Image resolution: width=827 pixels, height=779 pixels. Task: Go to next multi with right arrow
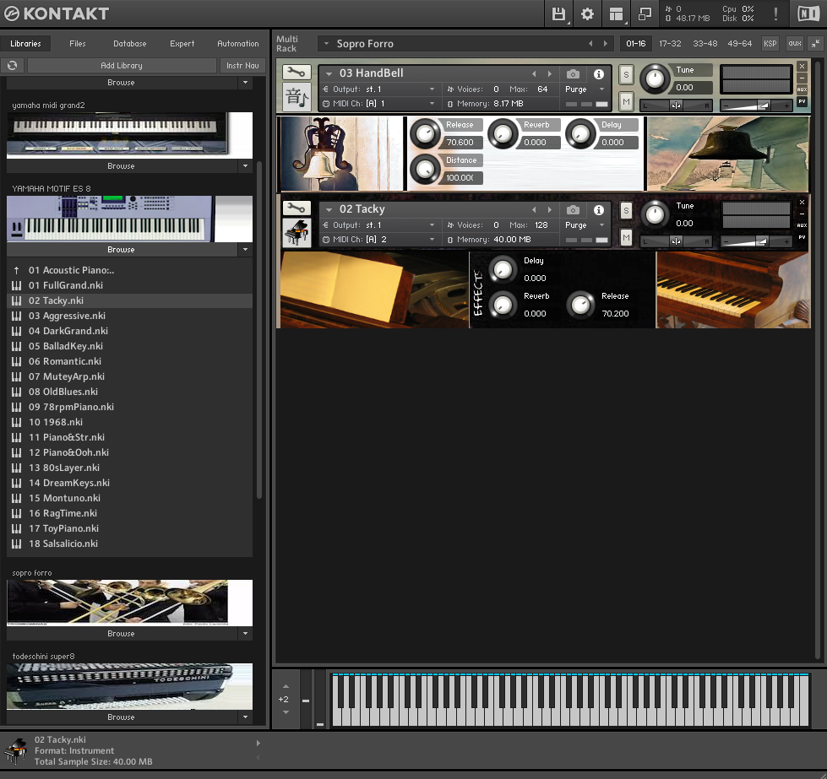point(606,44)
